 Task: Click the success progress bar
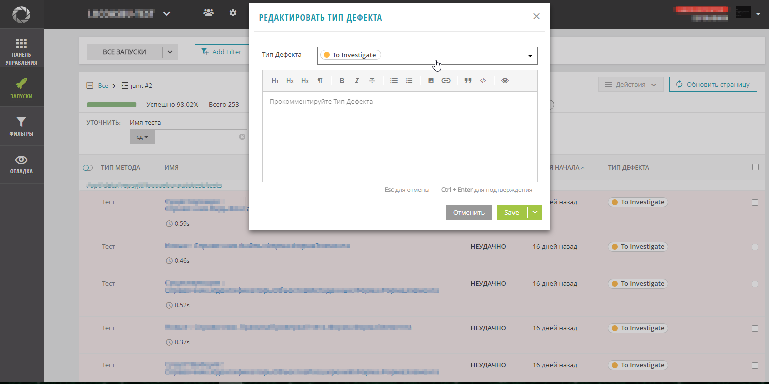click(111, 105)
